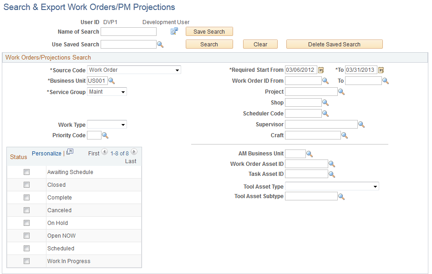The image size is (432, 274).
Task: Open the Business Unit lookup magnifier
Action: 112,80
